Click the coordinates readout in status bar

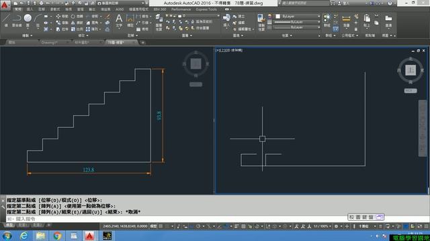click(125, 226)
